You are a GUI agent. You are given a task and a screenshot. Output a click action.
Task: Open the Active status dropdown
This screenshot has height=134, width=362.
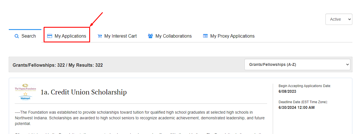click(x=339, y=19)
